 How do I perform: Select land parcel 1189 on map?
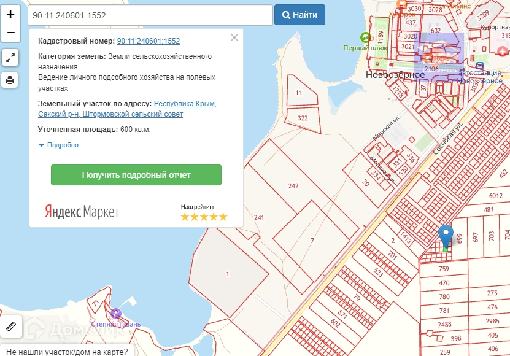(x=381, y=37)
